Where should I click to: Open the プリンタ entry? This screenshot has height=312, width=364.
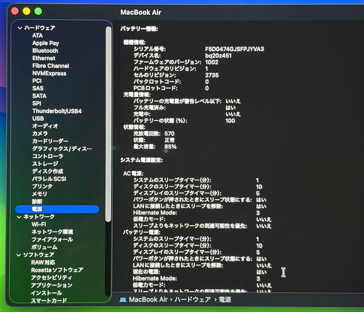(42, 186)
